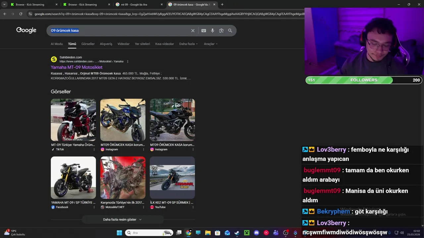This screenshot has width=424, height=238.
Task: Open the tab search dropdown arrow
Action: click(x=5, y=5)
